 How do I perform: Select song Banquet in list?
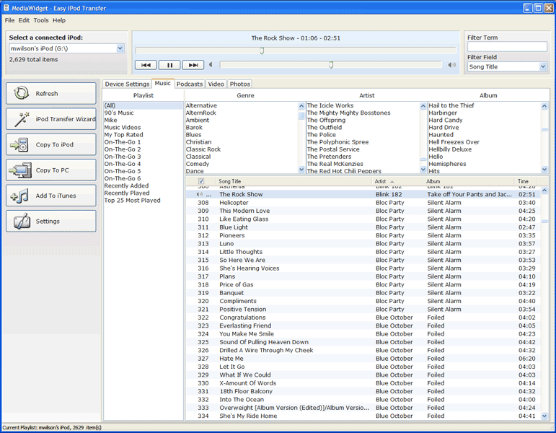(363, 293)
